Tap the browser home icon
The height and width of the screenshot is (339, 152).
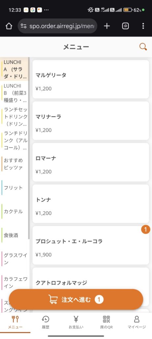point(9,26)
